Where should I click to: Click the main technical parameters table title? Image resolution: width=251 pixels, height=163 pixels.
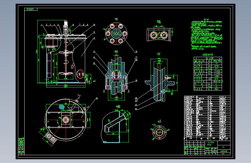(x=208, y=55)
